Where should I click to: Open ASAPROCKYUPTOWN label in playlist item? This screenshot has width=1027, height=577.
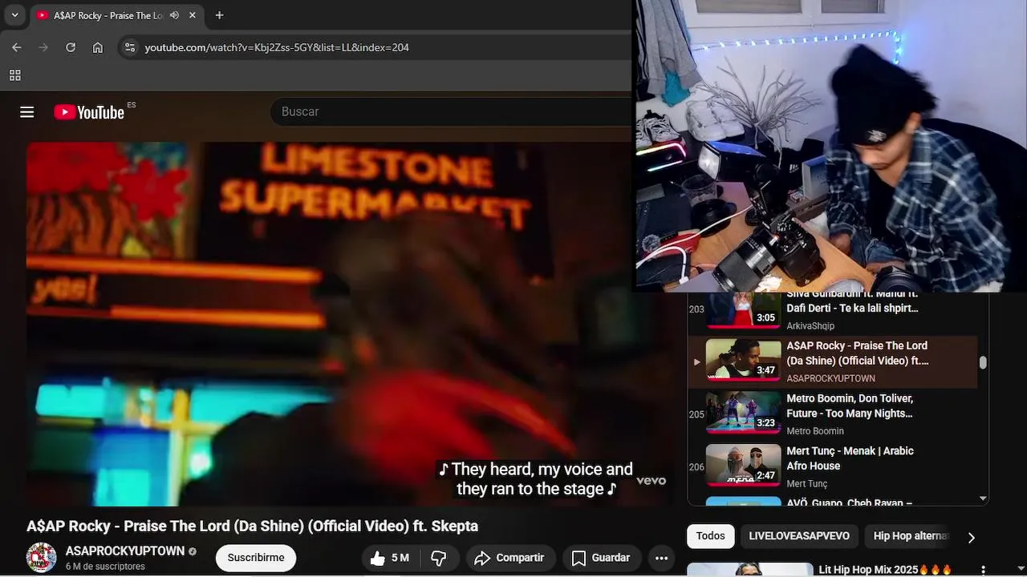[x=830, y=378]
